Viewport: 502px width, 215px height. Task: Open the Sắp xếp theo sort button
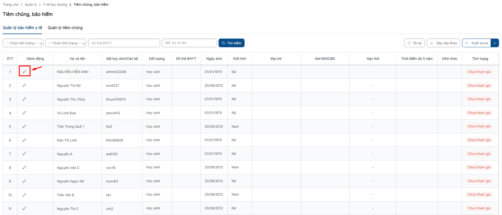(x=443, y=43)
